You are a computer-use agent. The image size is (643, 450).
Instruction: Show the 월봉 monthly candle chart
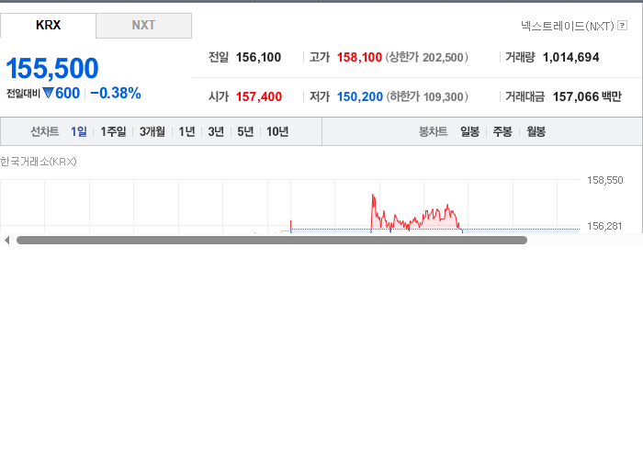tap(536, 131)
